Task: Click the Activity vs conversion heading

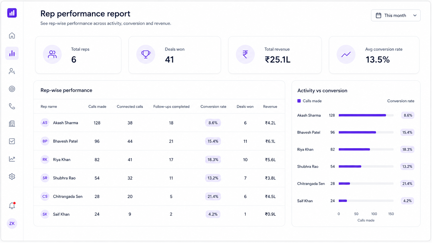Action: 322,91
